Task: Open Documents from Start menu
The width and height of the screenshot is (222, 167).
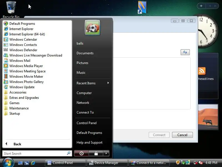Action: tap(85, 53)
